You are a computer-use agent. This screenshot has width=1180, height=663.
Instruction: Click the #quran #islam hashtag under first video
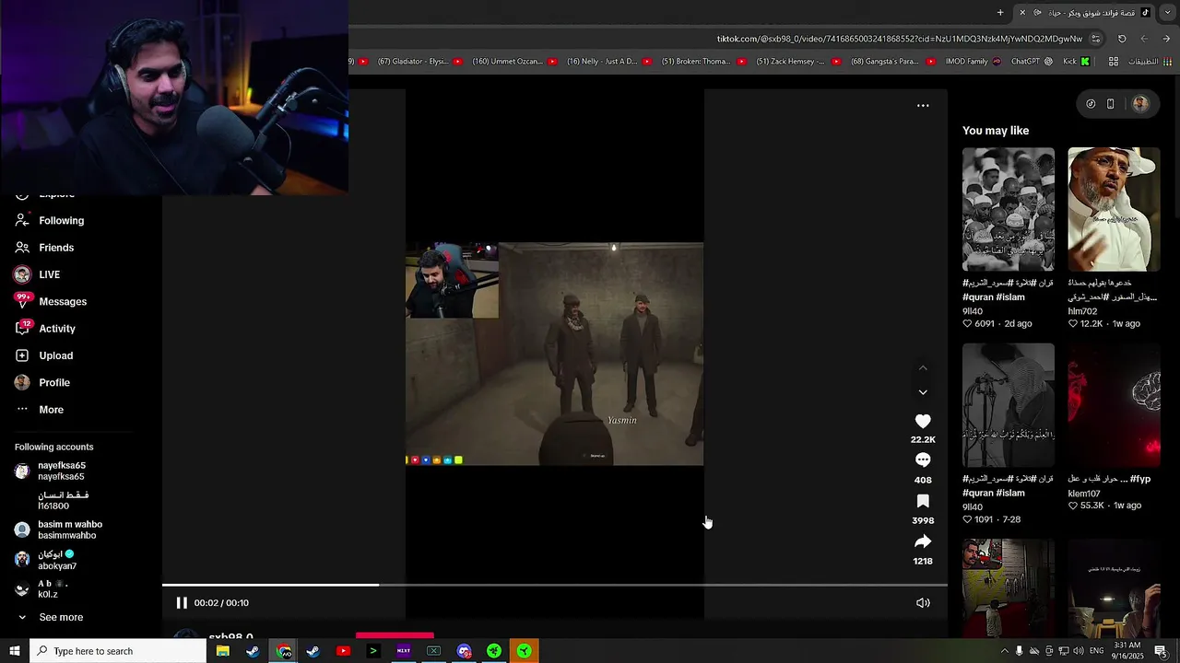pos(994,297)
